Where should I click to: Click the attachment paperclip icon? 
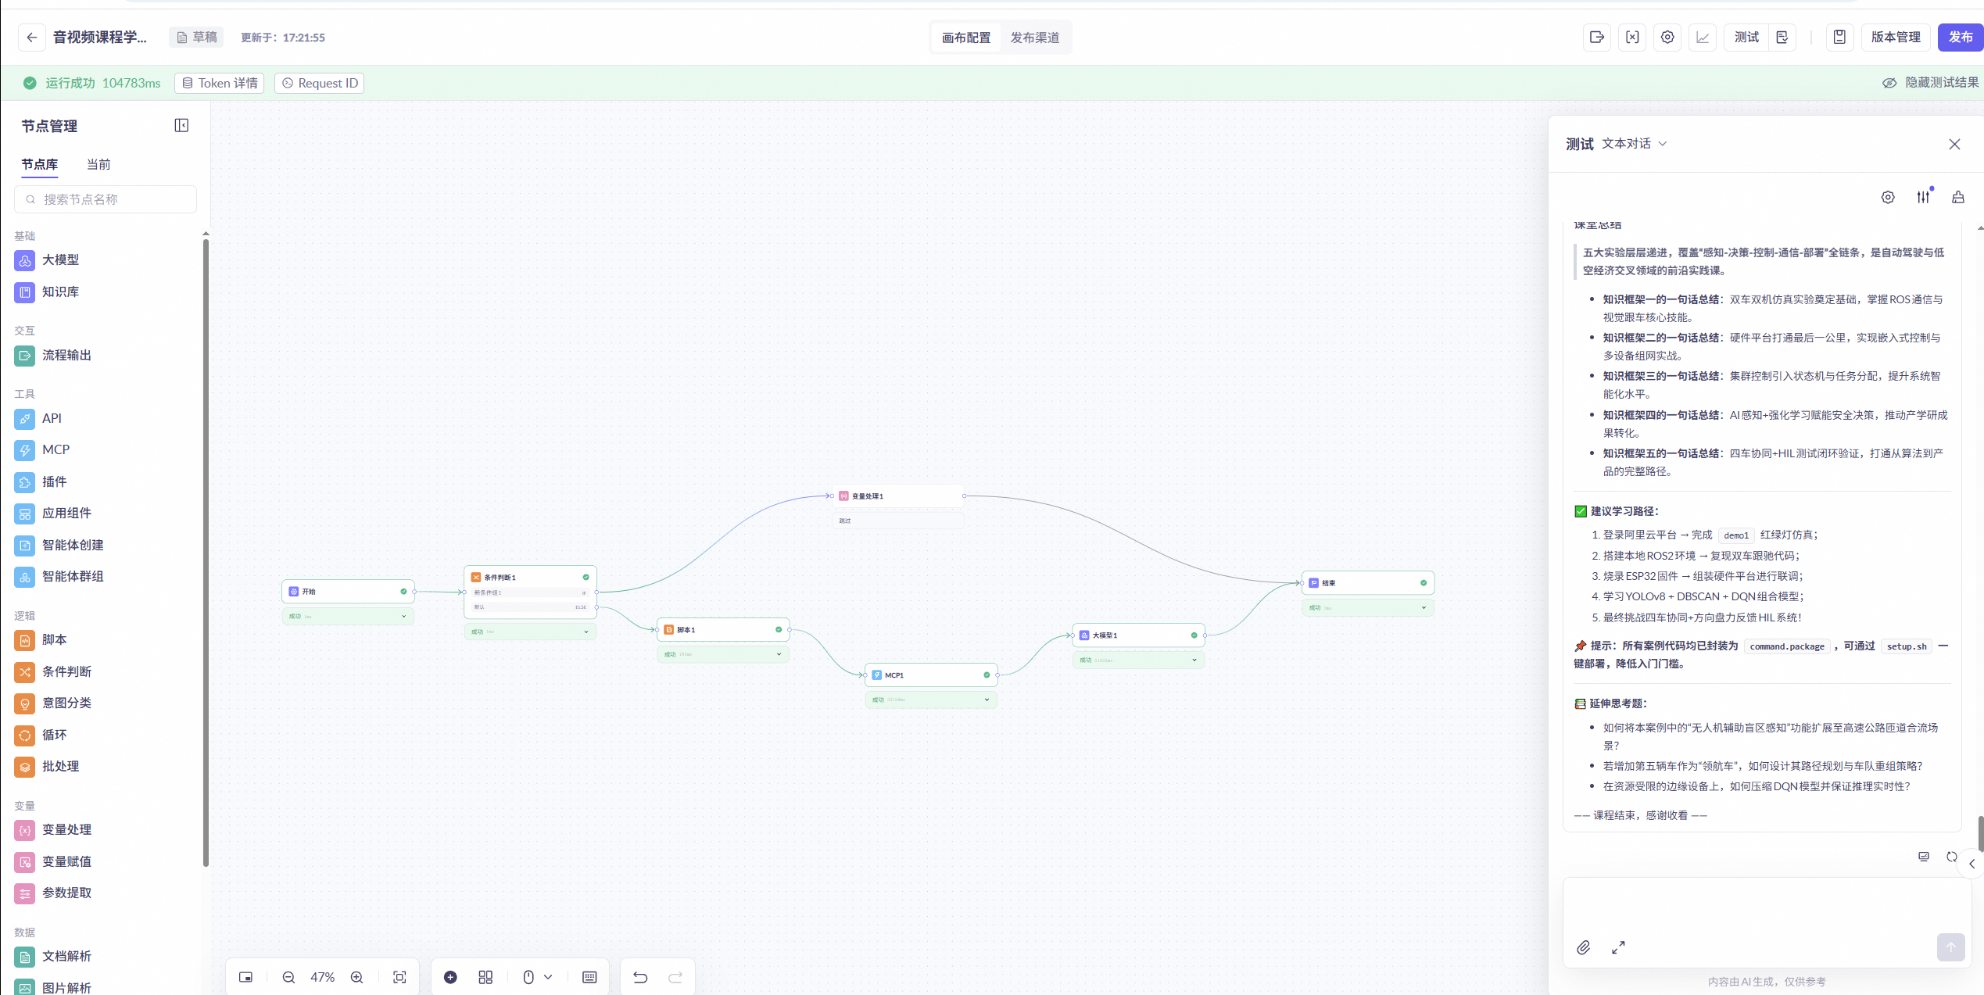[1583, 947]
